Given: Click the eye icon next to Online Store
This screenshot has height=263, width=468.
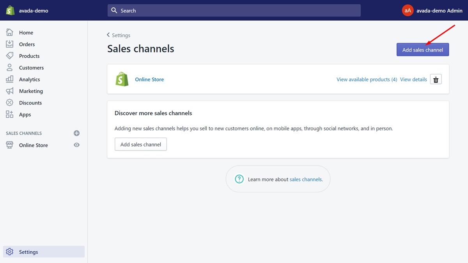Looking at the screenshot, I should pos(76,145).
